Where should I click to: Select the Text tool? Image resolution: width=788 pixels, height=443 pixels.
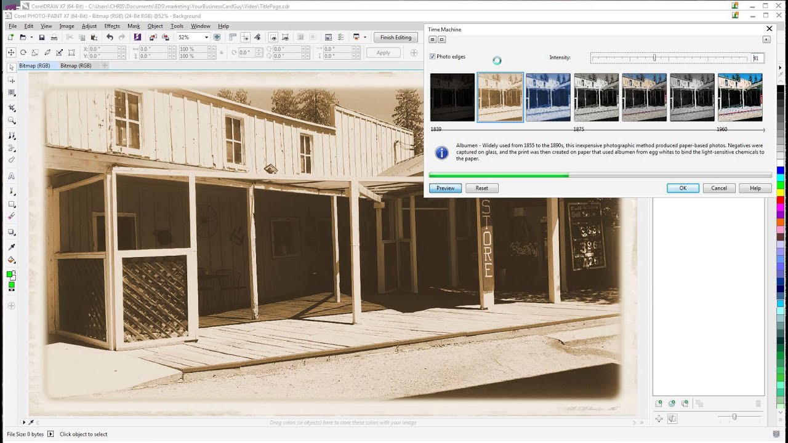(x=12, y=176)
